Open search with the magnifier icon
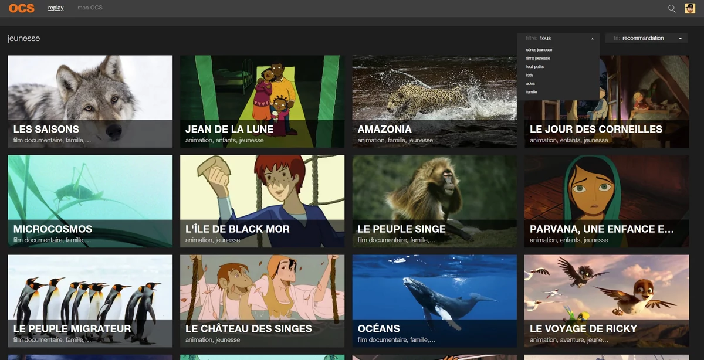The width and height of the screenshot is (704, 360). pos(672,8)
